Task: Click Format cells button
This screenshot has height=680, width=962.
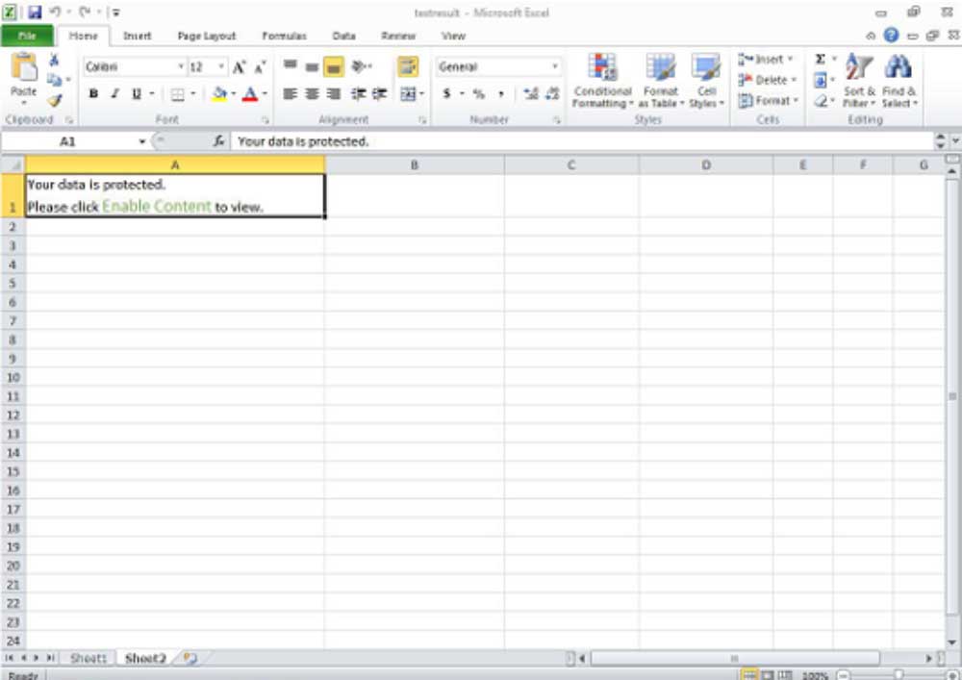Action: point(768,100)
